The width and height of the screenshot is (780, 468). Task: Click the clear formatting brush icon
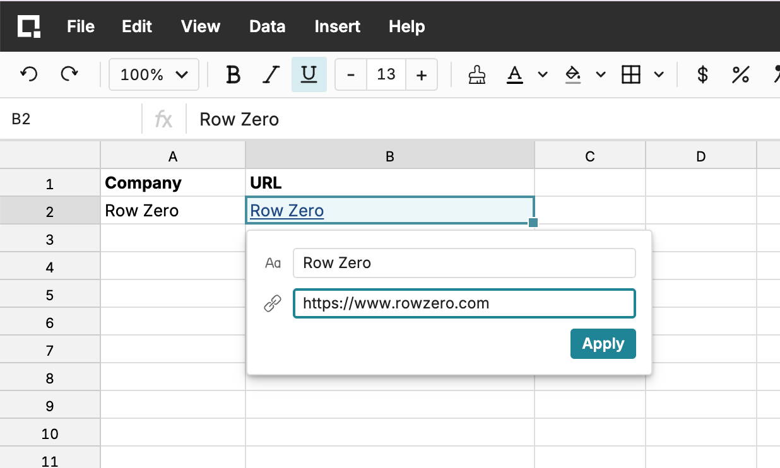point(476,75)
